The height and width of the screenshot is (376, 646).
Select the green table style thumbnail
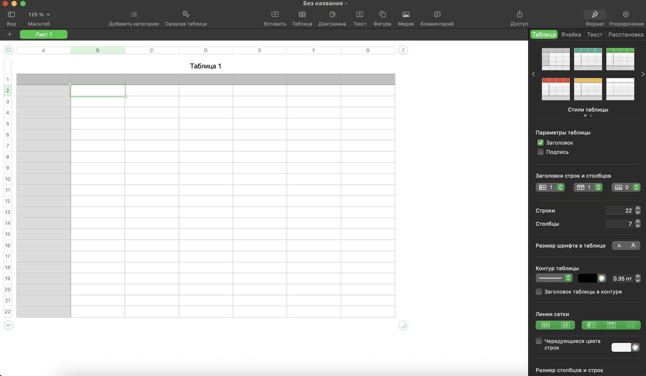(x=620, y=59)
